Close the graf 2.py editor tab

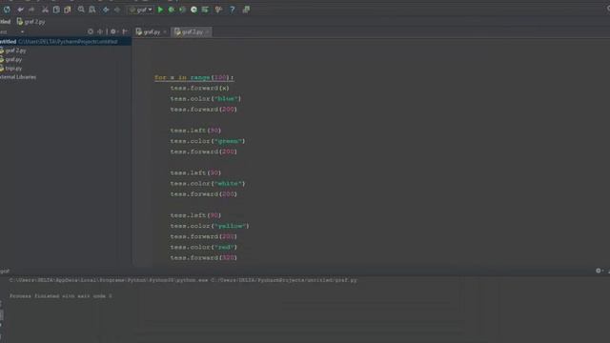pyautogui.click(x=208, y=31)
